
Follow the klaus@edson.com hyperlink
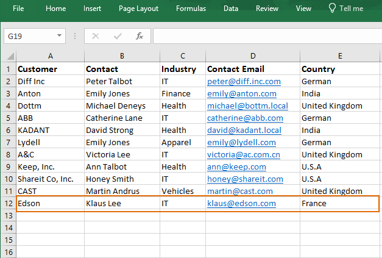(x=241, y=203)
